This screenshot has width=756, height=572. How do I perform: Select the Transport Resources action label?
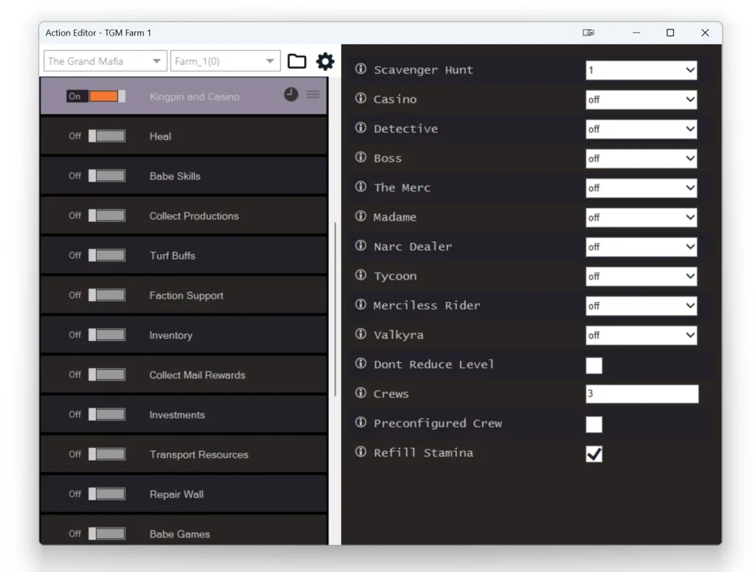coord(199,455)
